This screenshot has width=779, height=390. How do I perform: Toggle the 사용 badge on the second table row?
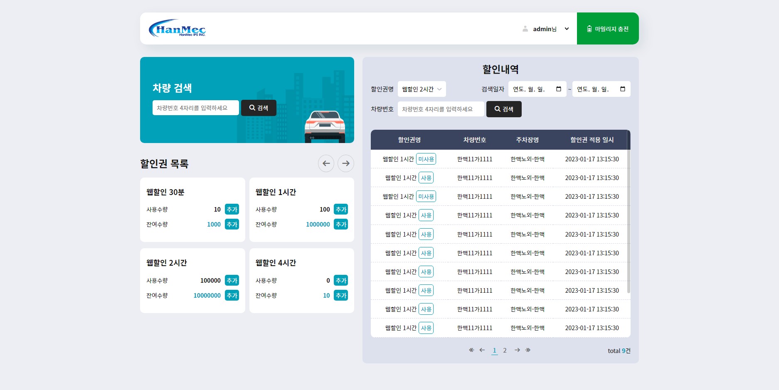pos(426,178)
